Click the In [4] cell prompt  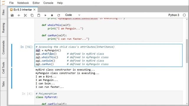[x=27, y=94]
